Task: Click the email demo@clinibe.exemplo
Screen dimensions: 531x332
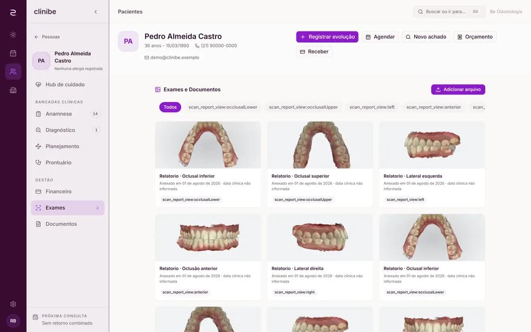Action: (175, 57)
